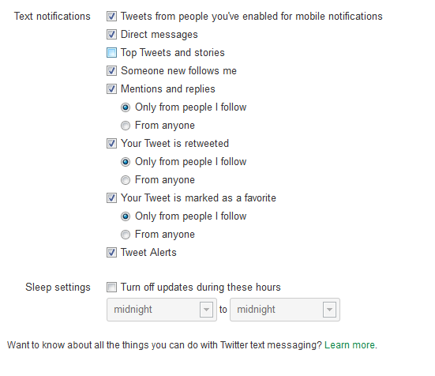Viewport: 435px width, 376px height.
Task: Uncheck the Tweet Alerts checkbox
Action: (111, 253)
